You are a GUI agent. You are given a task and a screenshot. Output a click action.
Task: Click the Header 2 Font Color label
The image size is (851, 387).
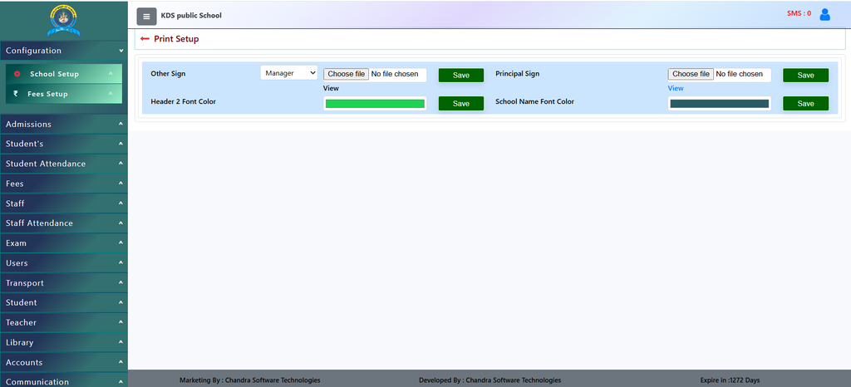pyautogui.click(x=184, y=101)
